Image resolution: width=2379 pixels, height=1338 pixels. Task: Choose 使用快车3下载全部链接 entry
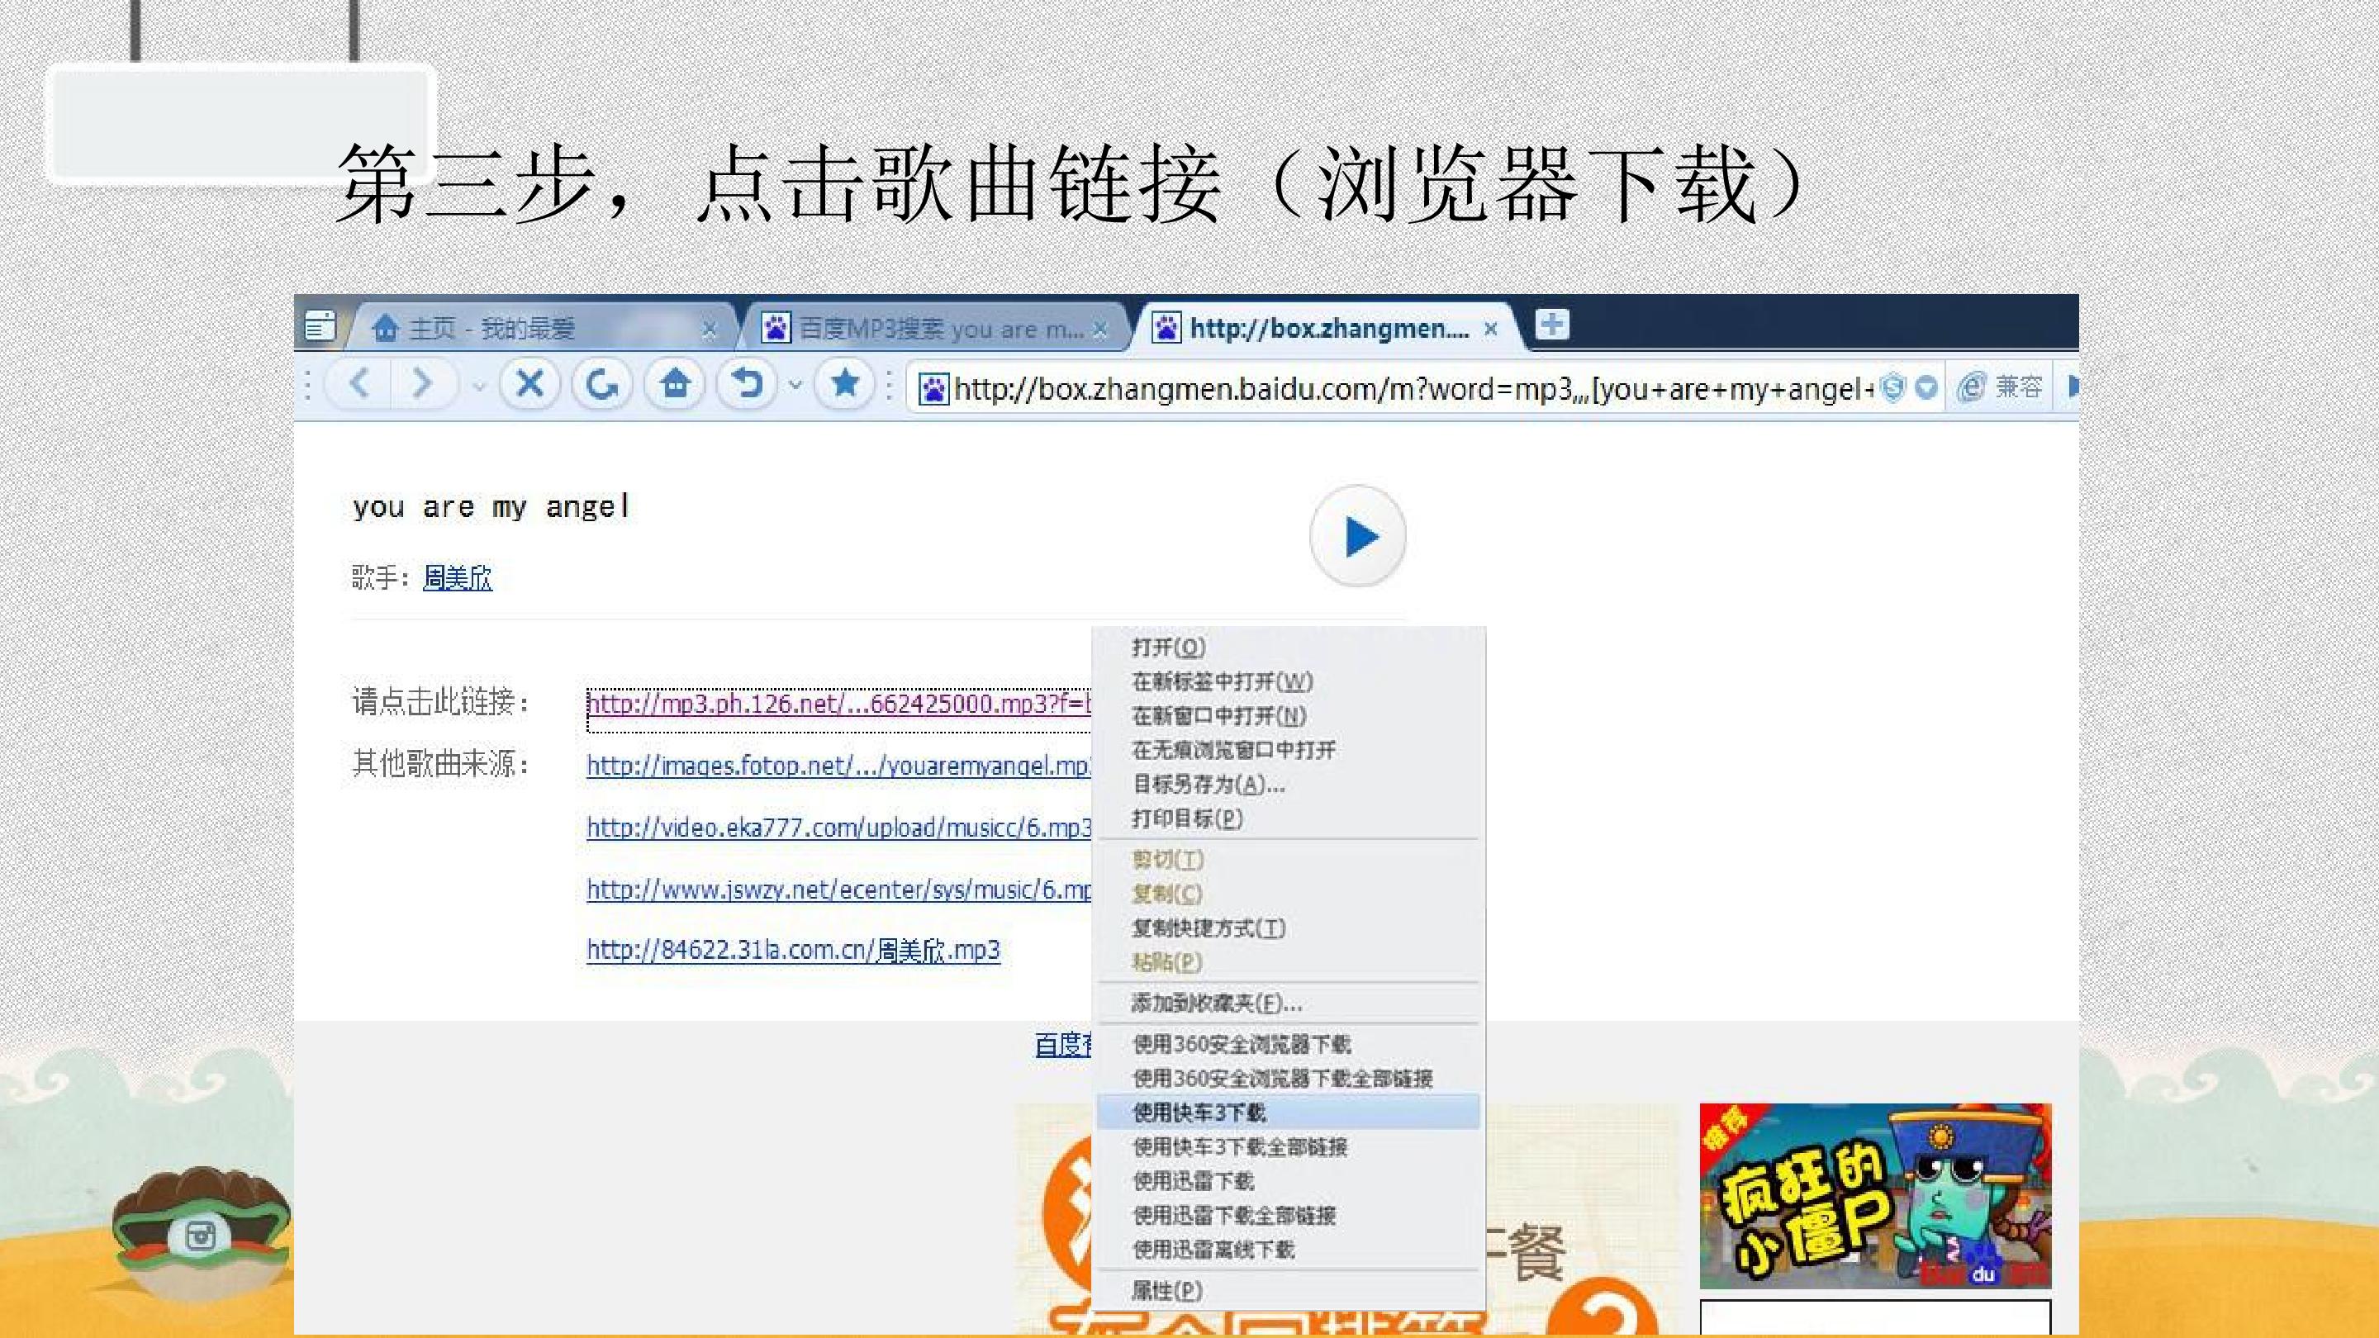(1289, 1147)
